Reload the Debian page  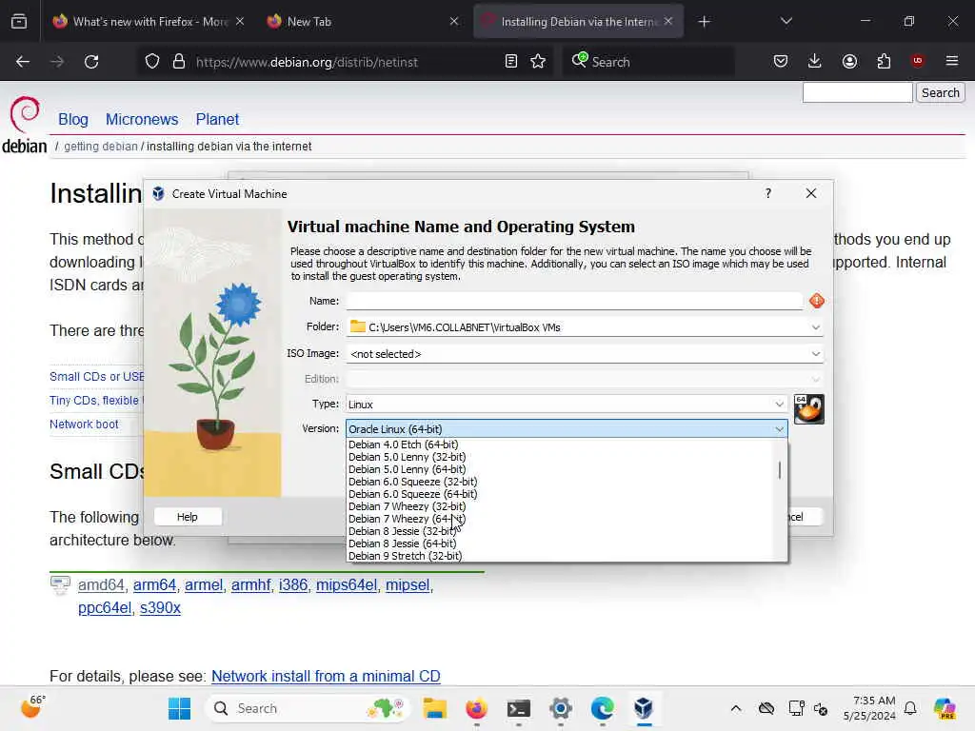click(91, 62)
